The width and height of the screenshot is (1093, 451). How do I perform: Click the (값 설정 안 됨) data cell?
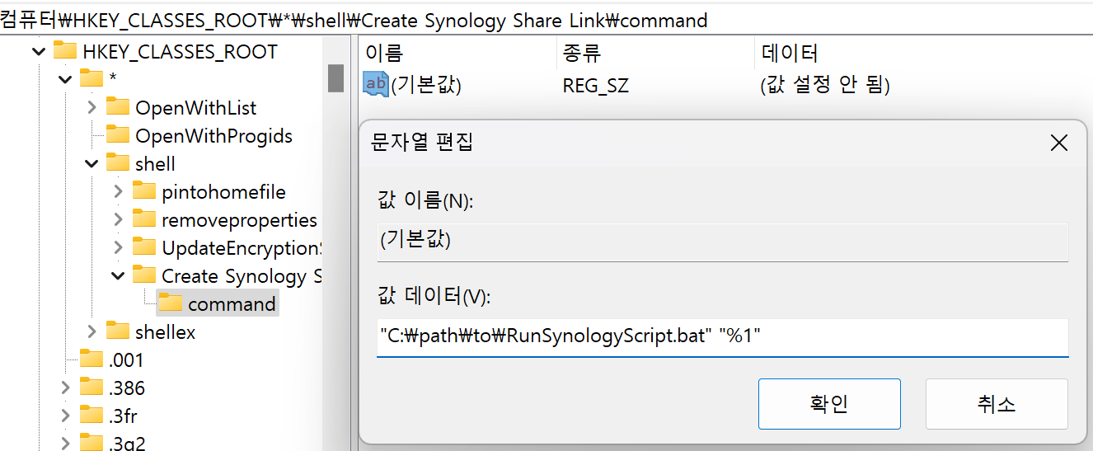coord(825,85)
